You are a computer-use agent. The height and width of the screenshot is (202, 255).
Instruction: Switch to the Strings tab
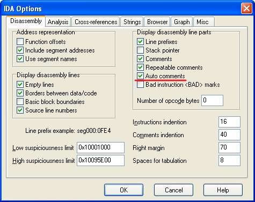pos(132,22)
